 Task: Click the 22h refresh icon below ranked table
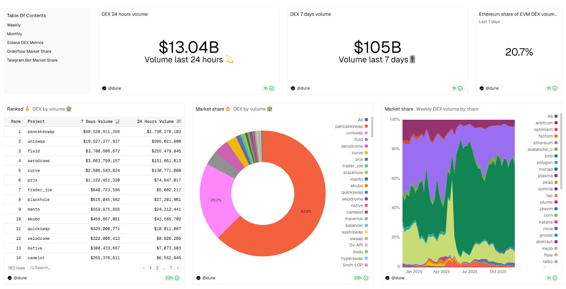click(177, 278)
